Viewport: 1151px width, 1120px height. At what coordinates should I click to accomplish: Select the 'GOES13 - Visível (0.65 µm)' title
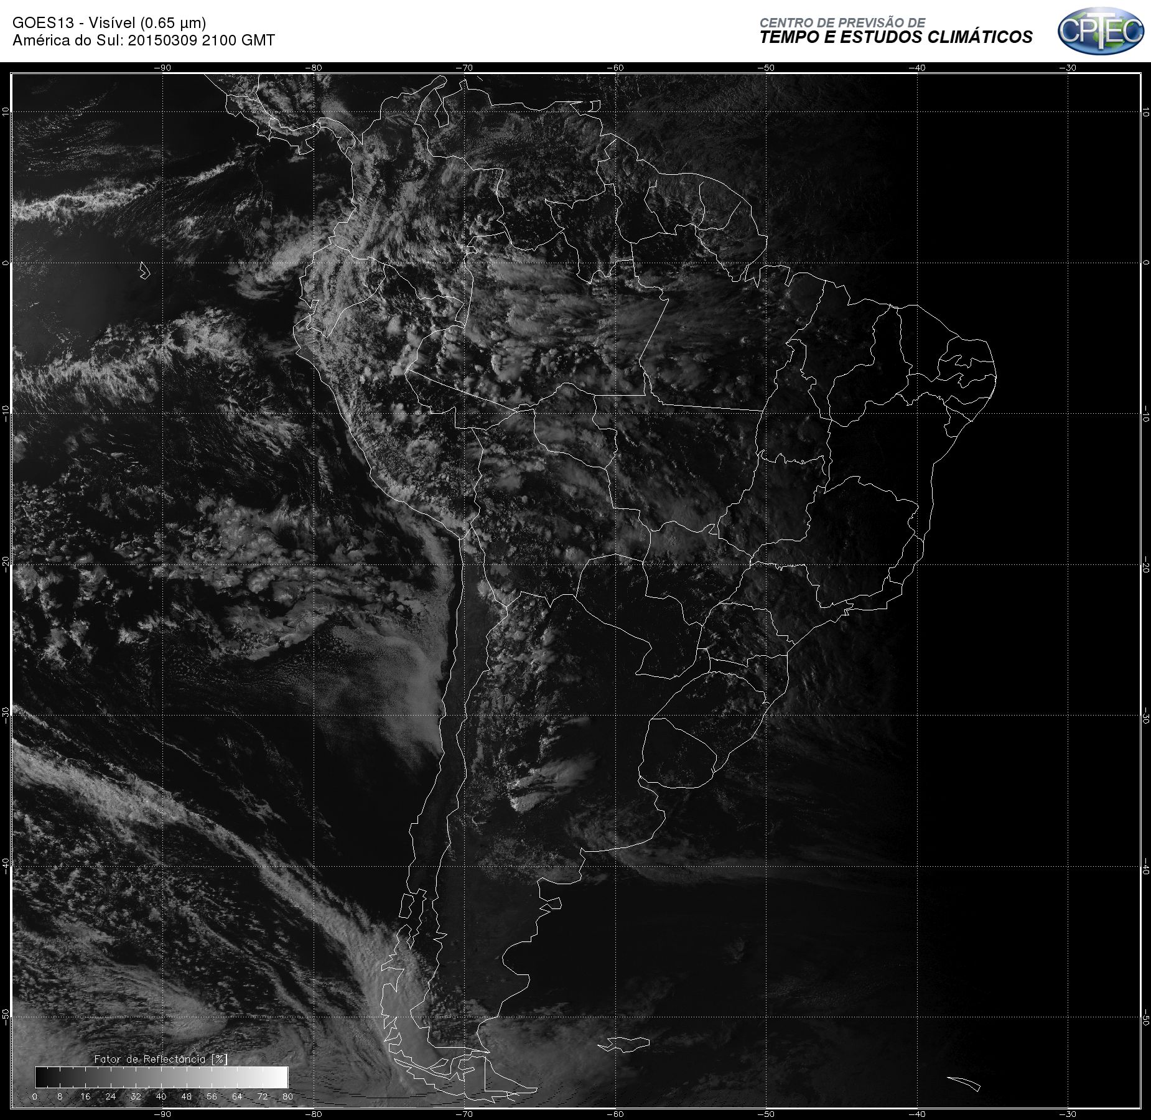110,23
